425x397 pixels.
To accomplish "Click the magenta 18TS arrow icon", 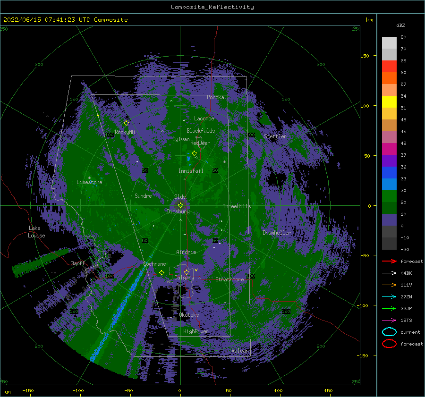I will [x=389, y=321].
